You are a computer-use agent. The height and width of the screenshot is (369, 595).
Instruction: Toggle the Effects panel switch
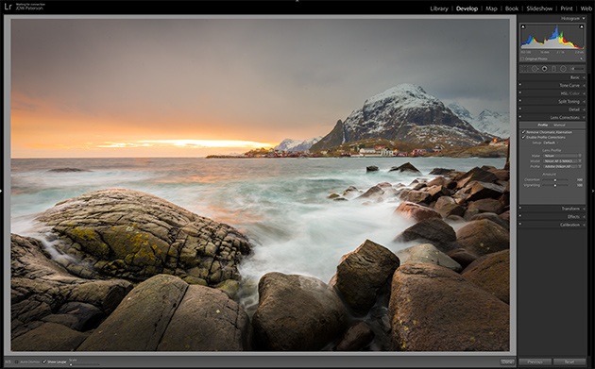520,216
